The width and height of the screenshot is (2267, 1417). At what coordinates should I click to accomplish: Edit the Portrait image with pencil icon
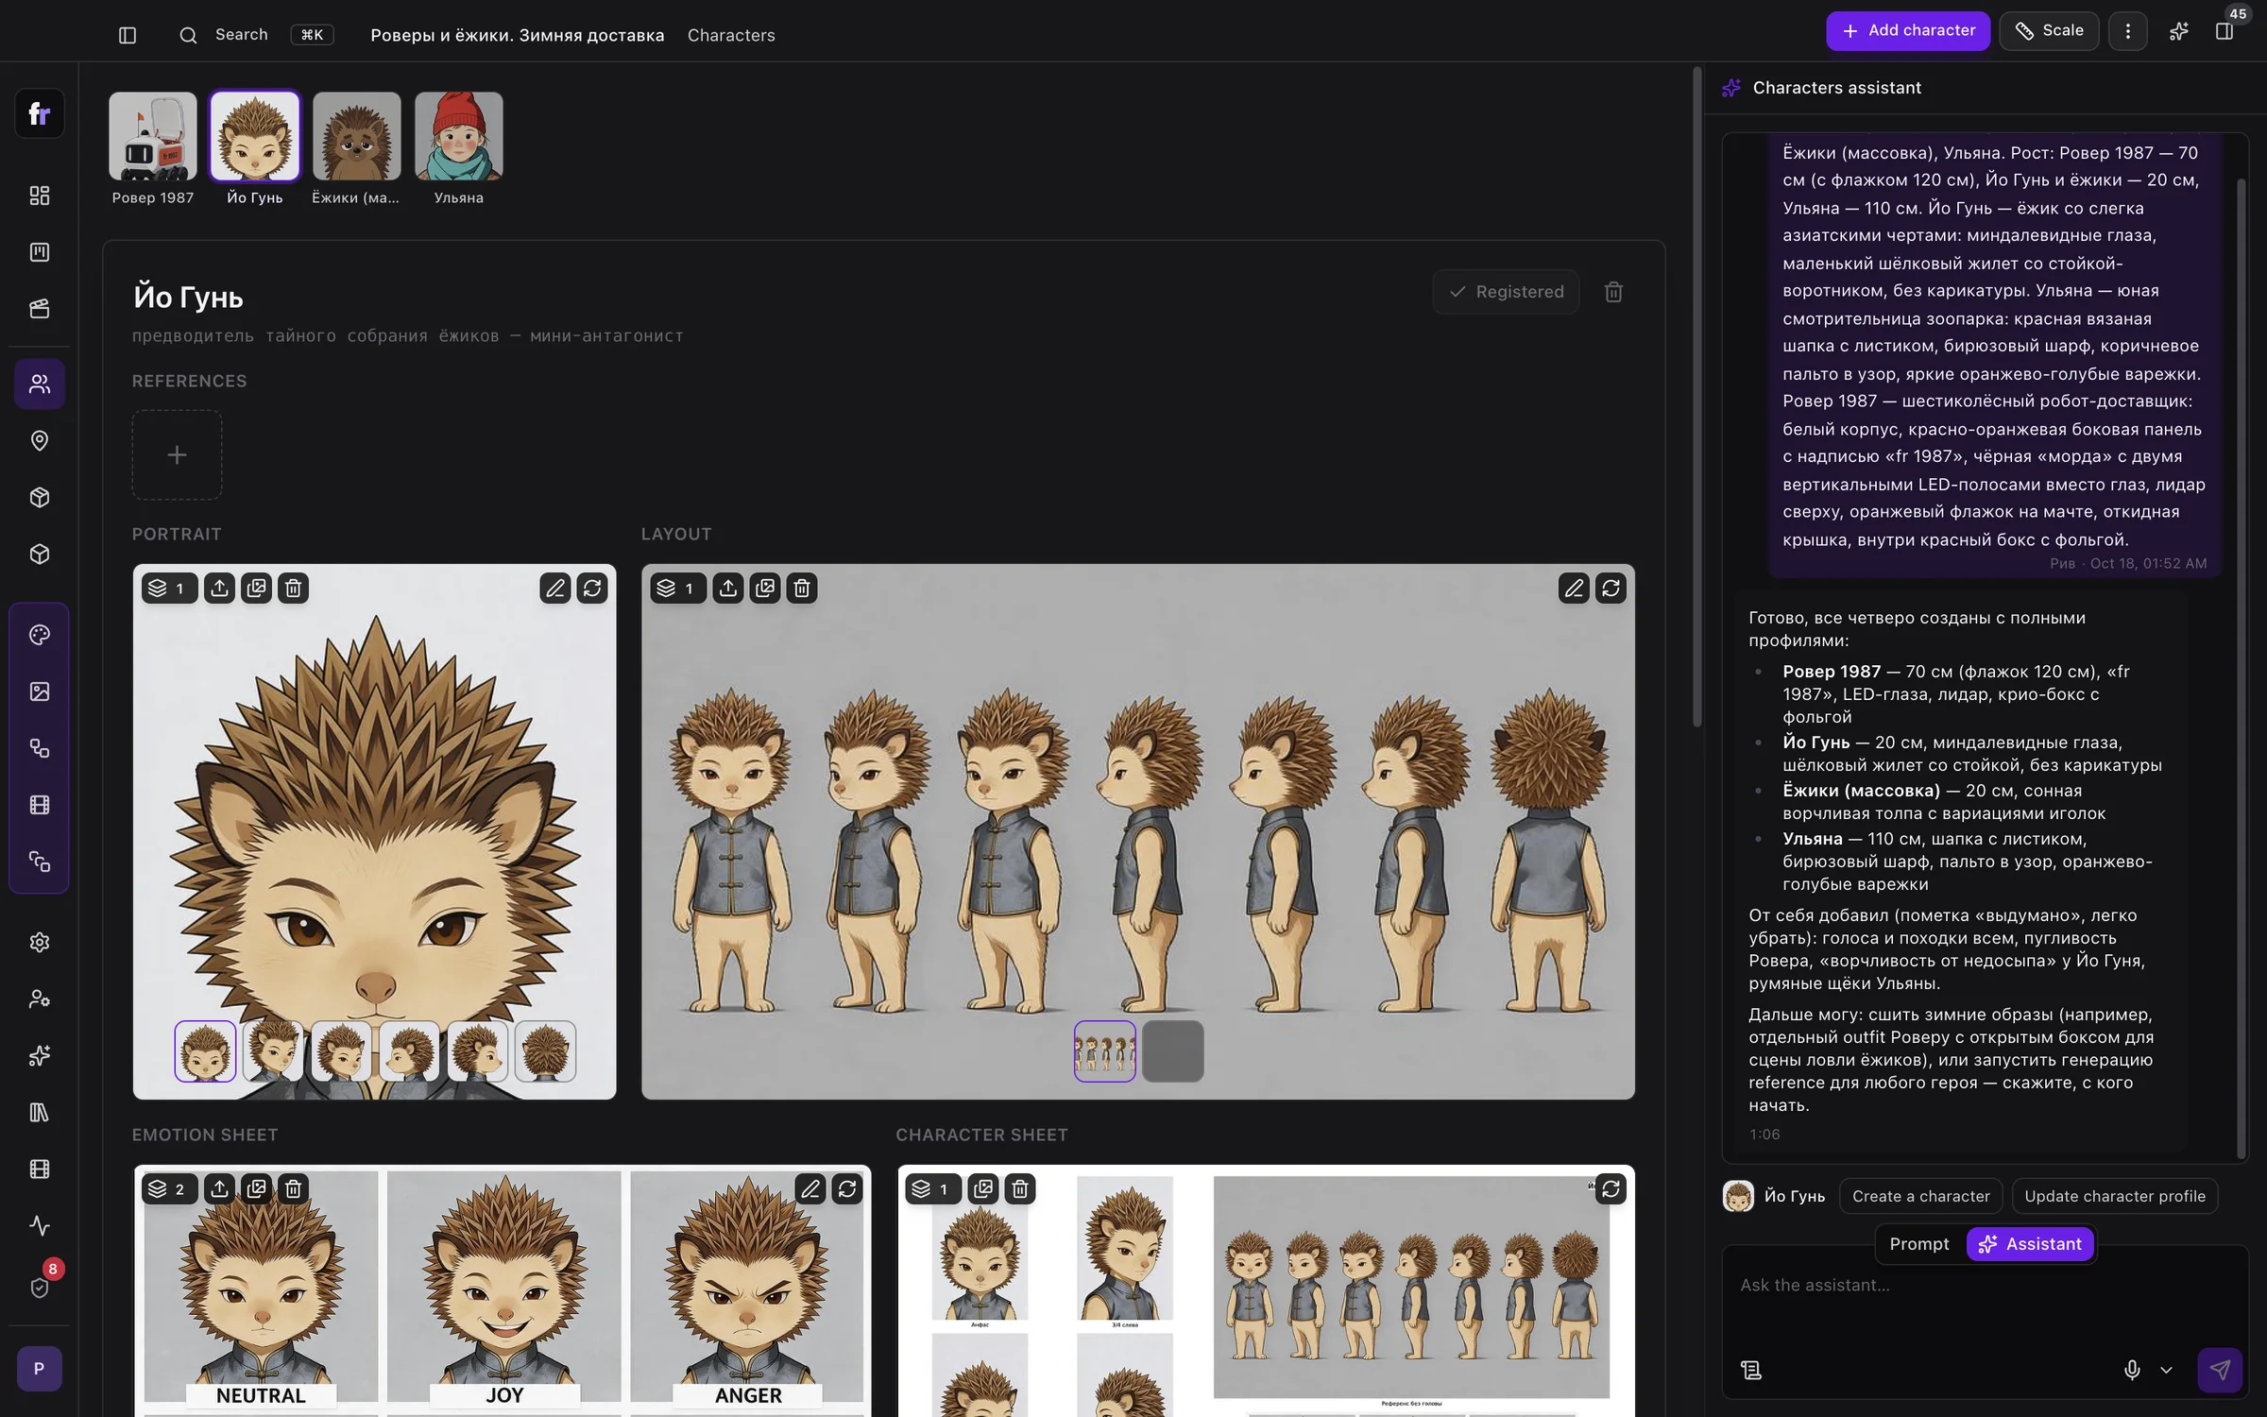coord(555,589)
